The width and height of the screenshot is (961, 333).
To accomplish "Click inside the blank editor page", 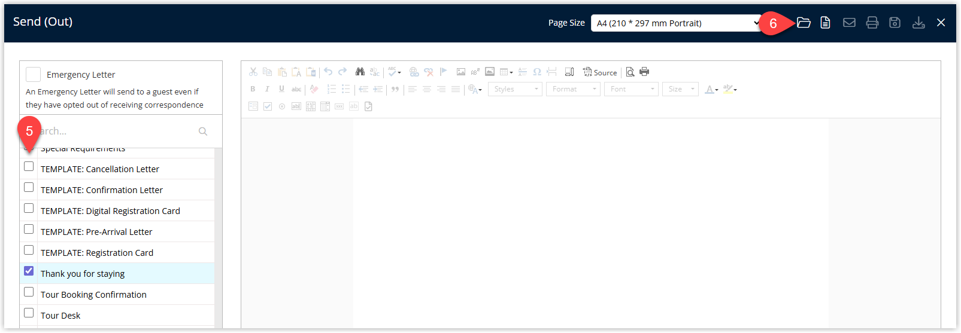I will coord(590,223).
